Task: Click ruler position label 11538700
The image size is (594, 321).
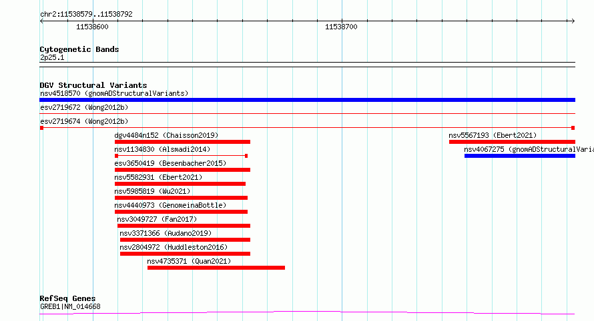Action: click(341, 27)
